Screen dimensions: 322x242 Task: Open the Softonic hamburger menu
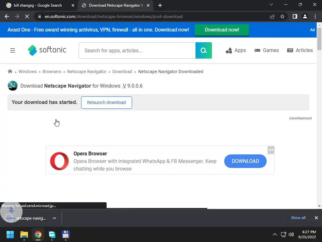pyautogui.click(x=13, y=50)
